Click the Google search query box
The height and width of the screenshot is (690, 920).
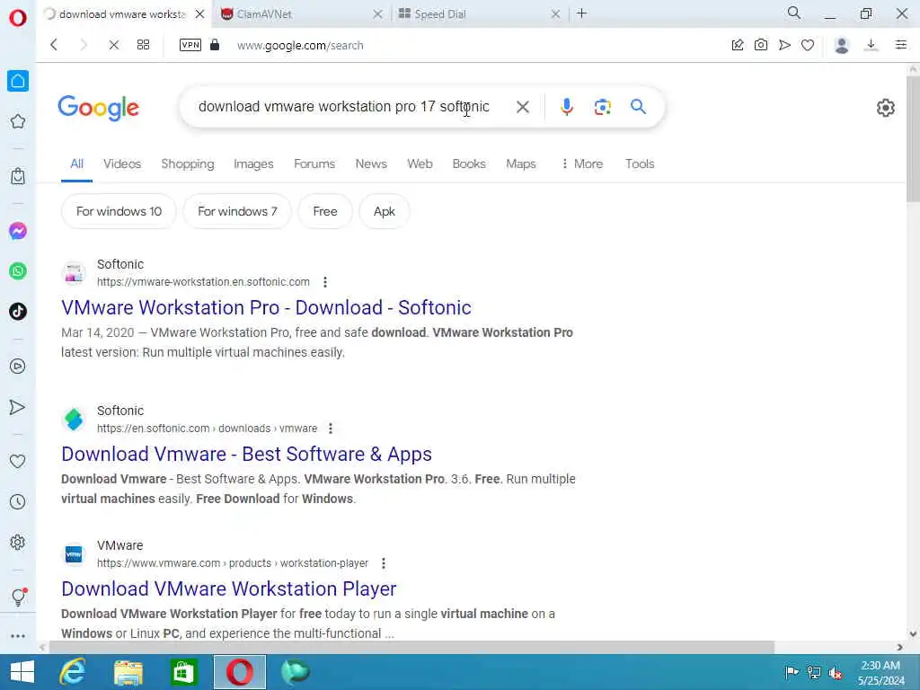click(346, 107)
